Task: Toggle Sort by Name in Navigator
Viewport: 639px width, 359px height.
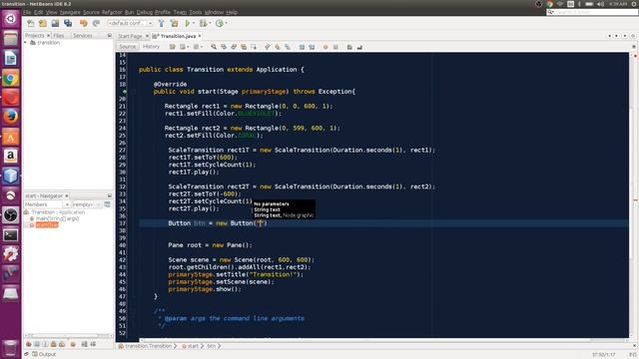Action: click(84, 344)
